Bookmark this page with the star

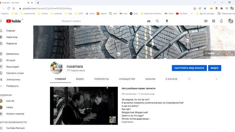205,8
